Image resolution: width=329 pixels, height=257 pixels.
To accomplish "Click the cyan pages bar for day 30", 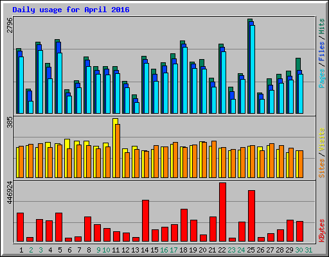I will pyautogui.click(x=301, y=94).
